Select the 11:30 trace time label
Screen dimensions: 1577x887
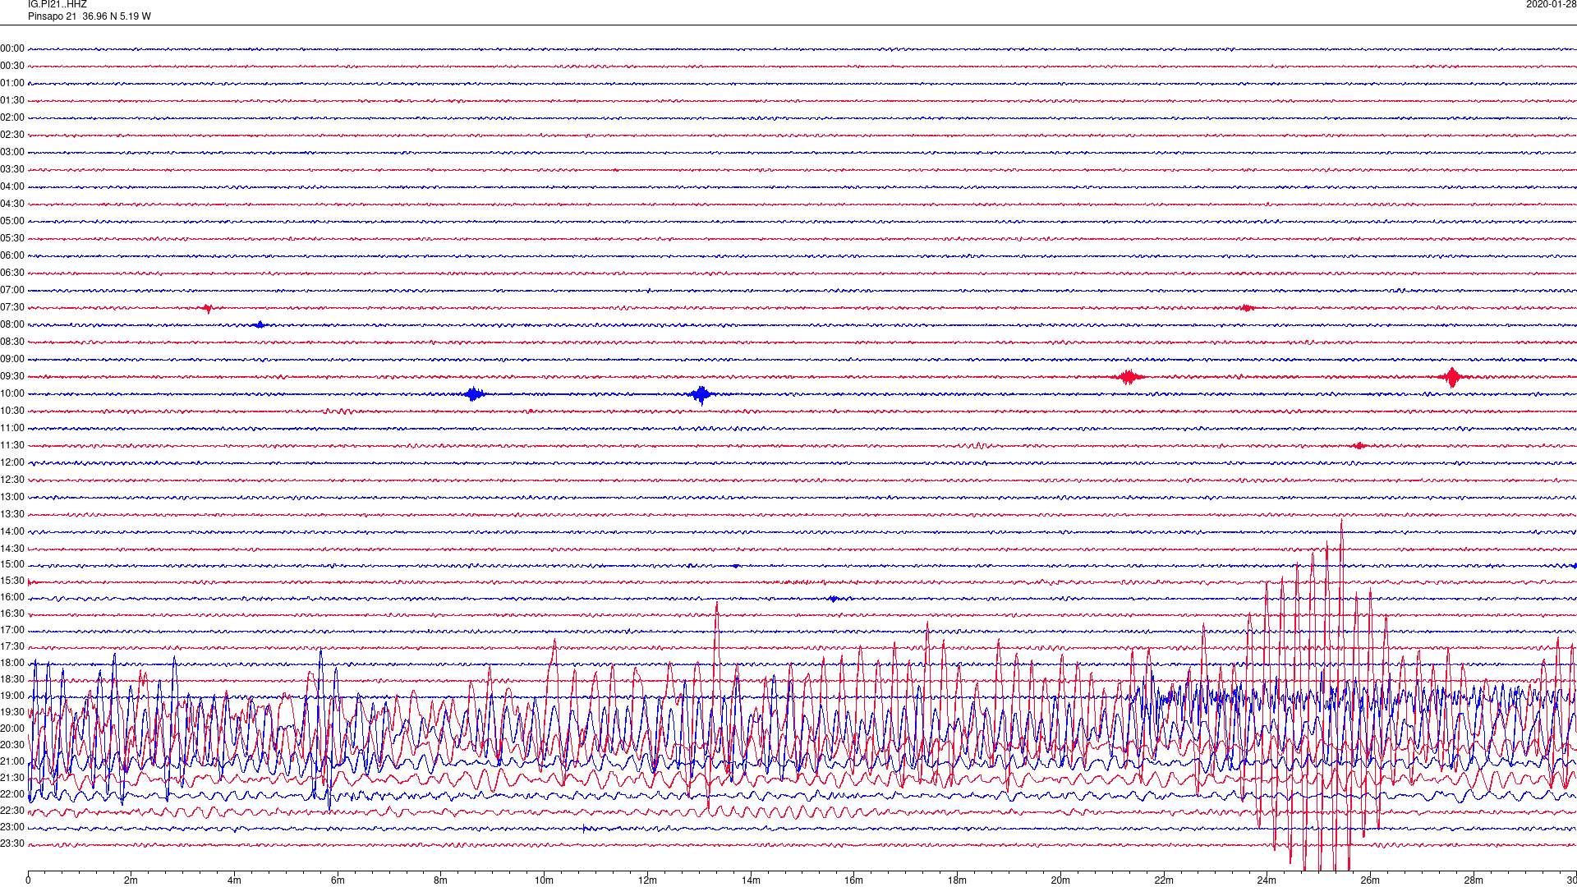[x=12, y=446]
